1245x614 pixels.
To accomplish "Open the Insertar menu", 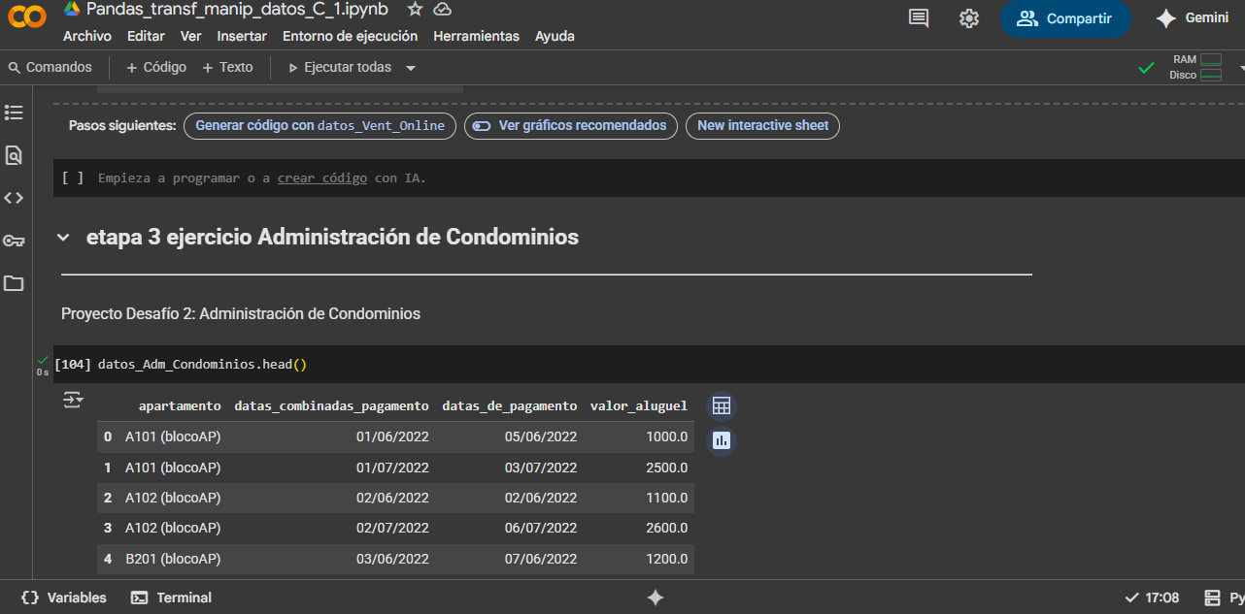I will tap(242, 36).
